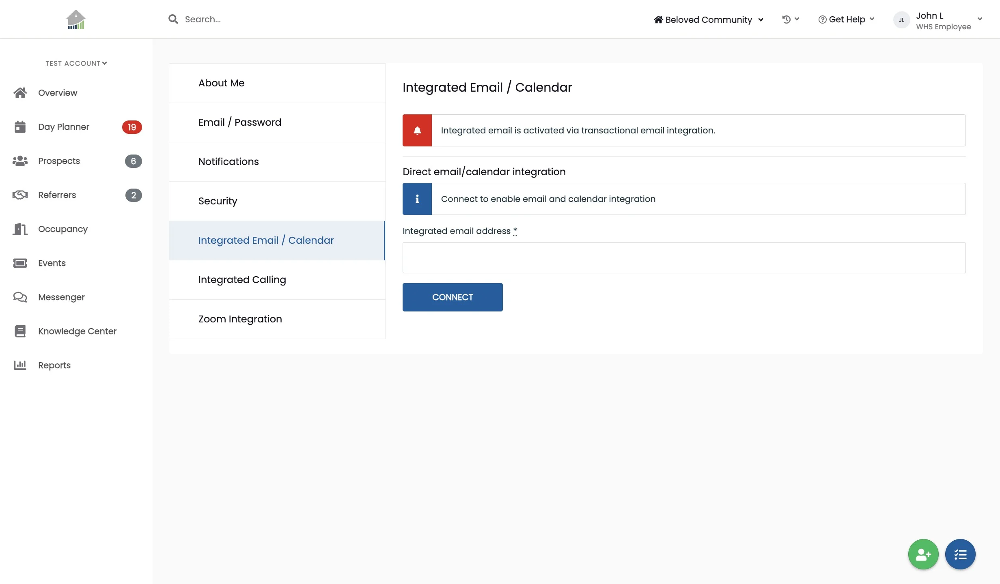Open the Beloved Community selector

(708, 19)
